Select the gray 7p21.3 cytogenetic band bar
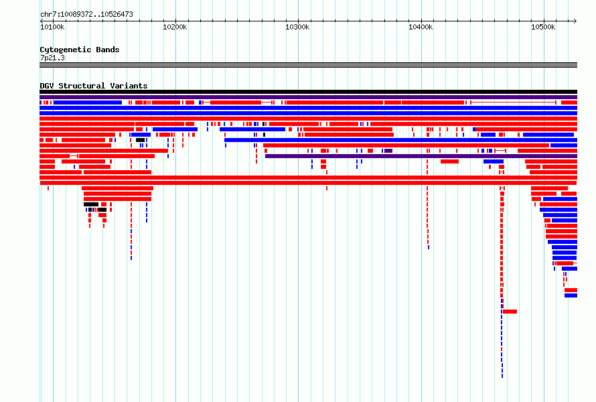 click(308, 65)
